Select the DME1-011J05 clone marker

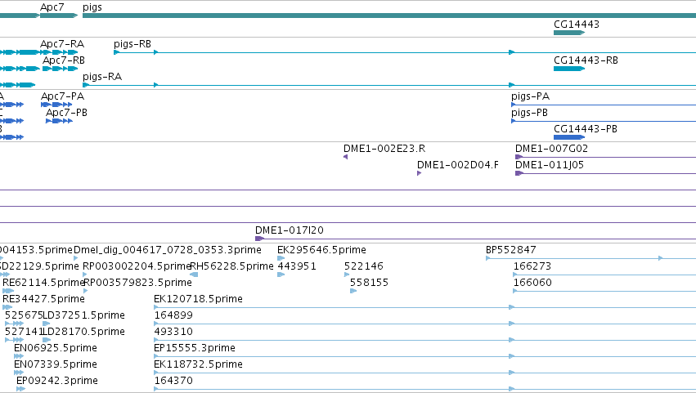[519, 173]
